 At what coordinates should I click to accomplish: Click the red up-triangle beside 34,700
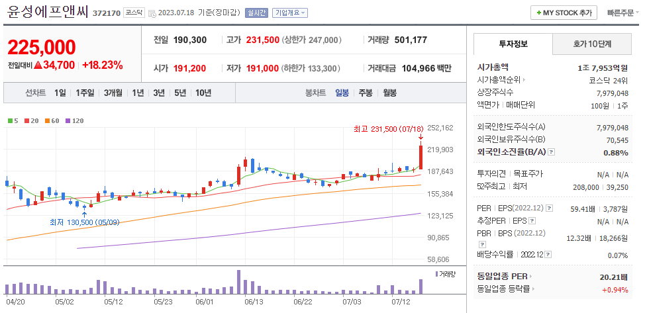tap(38, 65)
